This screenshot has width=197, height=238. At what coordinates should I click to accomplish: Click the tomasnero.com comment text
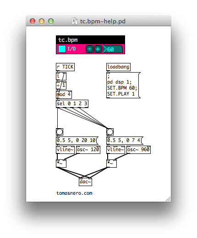click(74, 193)
